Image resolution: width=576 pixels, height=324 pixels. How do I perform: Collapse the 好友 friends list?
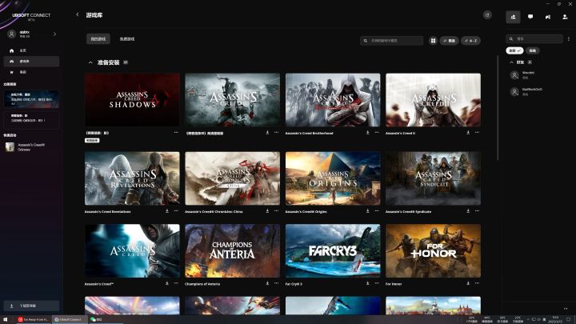511,62
